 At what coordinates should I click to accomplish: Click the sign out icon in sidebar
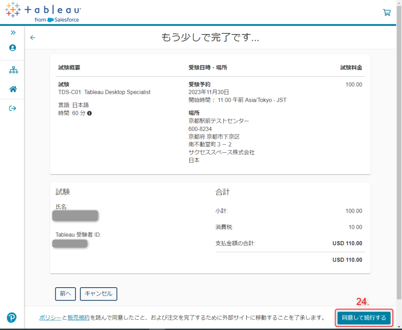(13, 108)
